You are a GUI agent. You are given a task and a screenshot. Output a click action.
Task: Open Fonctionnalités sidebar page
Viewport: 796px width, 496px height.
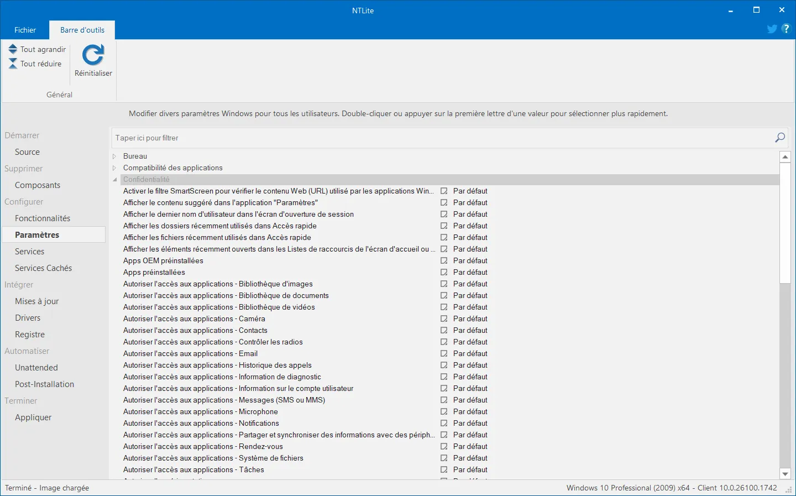coord(43,218)
